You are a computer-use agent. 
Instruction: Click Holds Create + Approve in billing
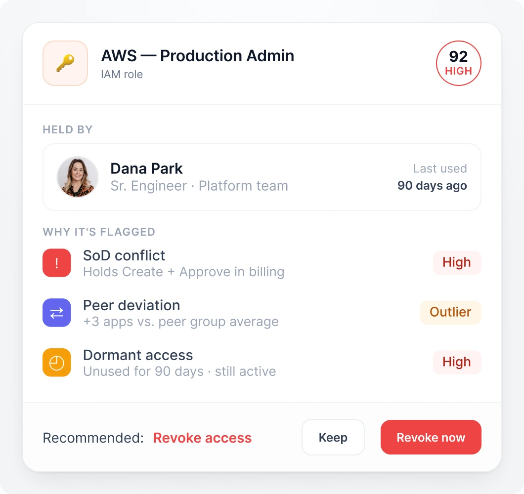tap(184, 272)
